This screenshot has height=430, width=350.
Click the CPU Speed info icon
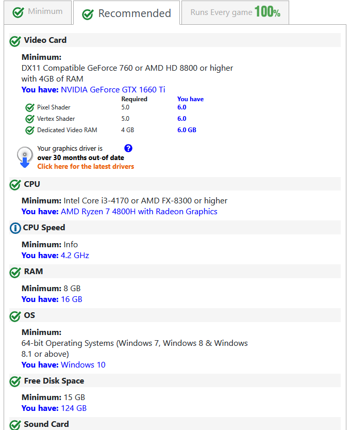click(x=15, y=228)
